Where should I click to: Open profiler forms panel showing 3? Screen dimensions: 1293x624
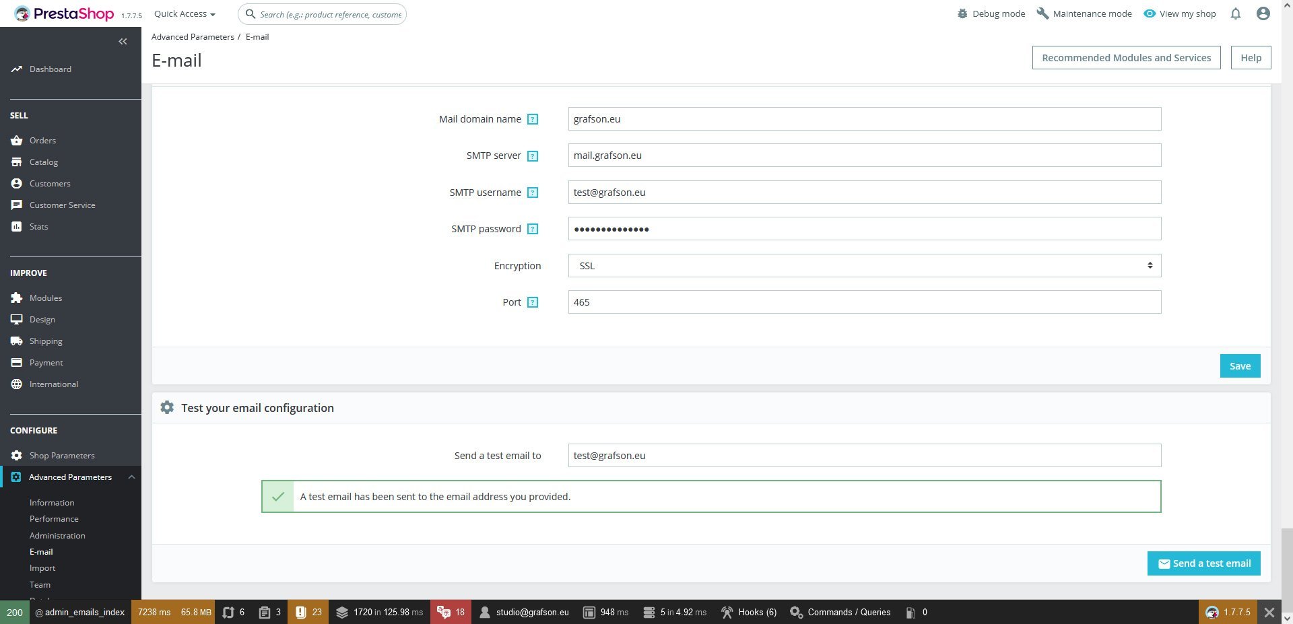(270, 612)
